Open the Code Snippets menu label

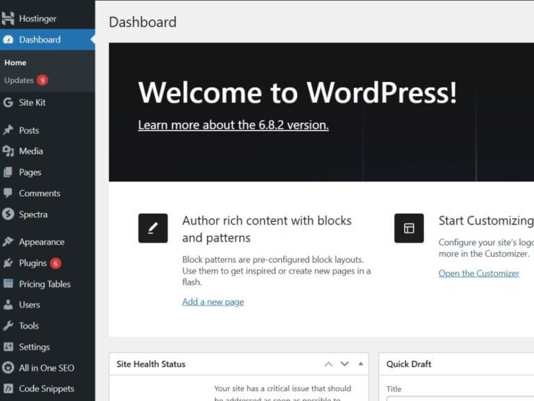[x=47, y=388]
